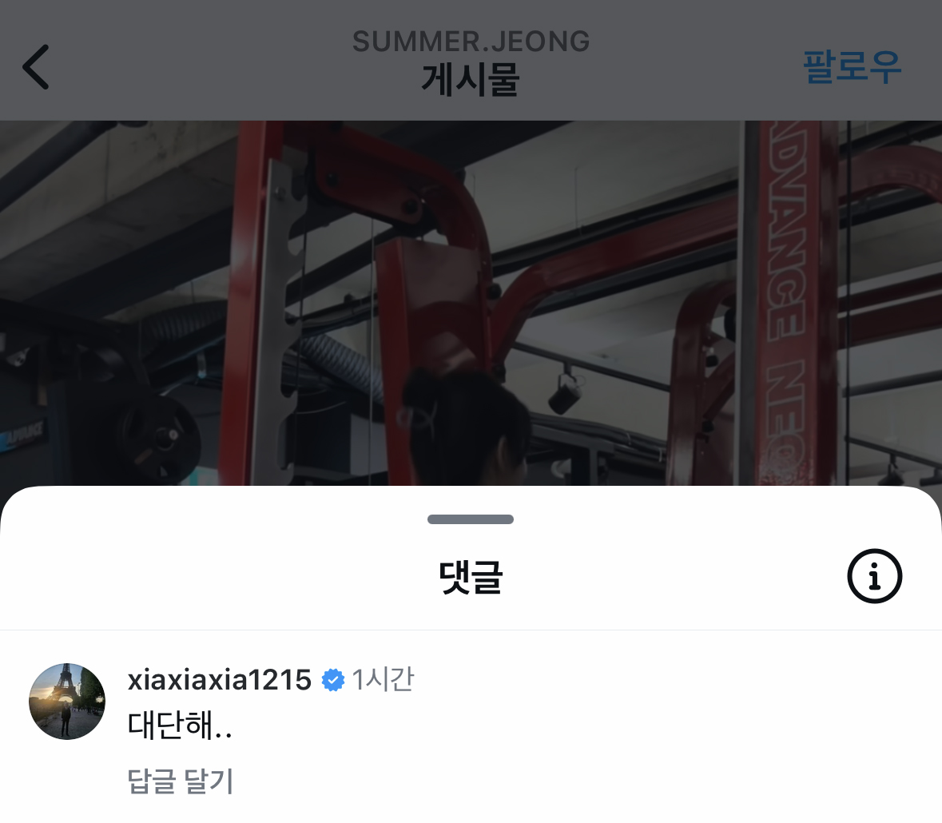Tap the dimmed gym video behind comments
The width and height of the screenshot is (942, 823).
click(x=471, y=303)
